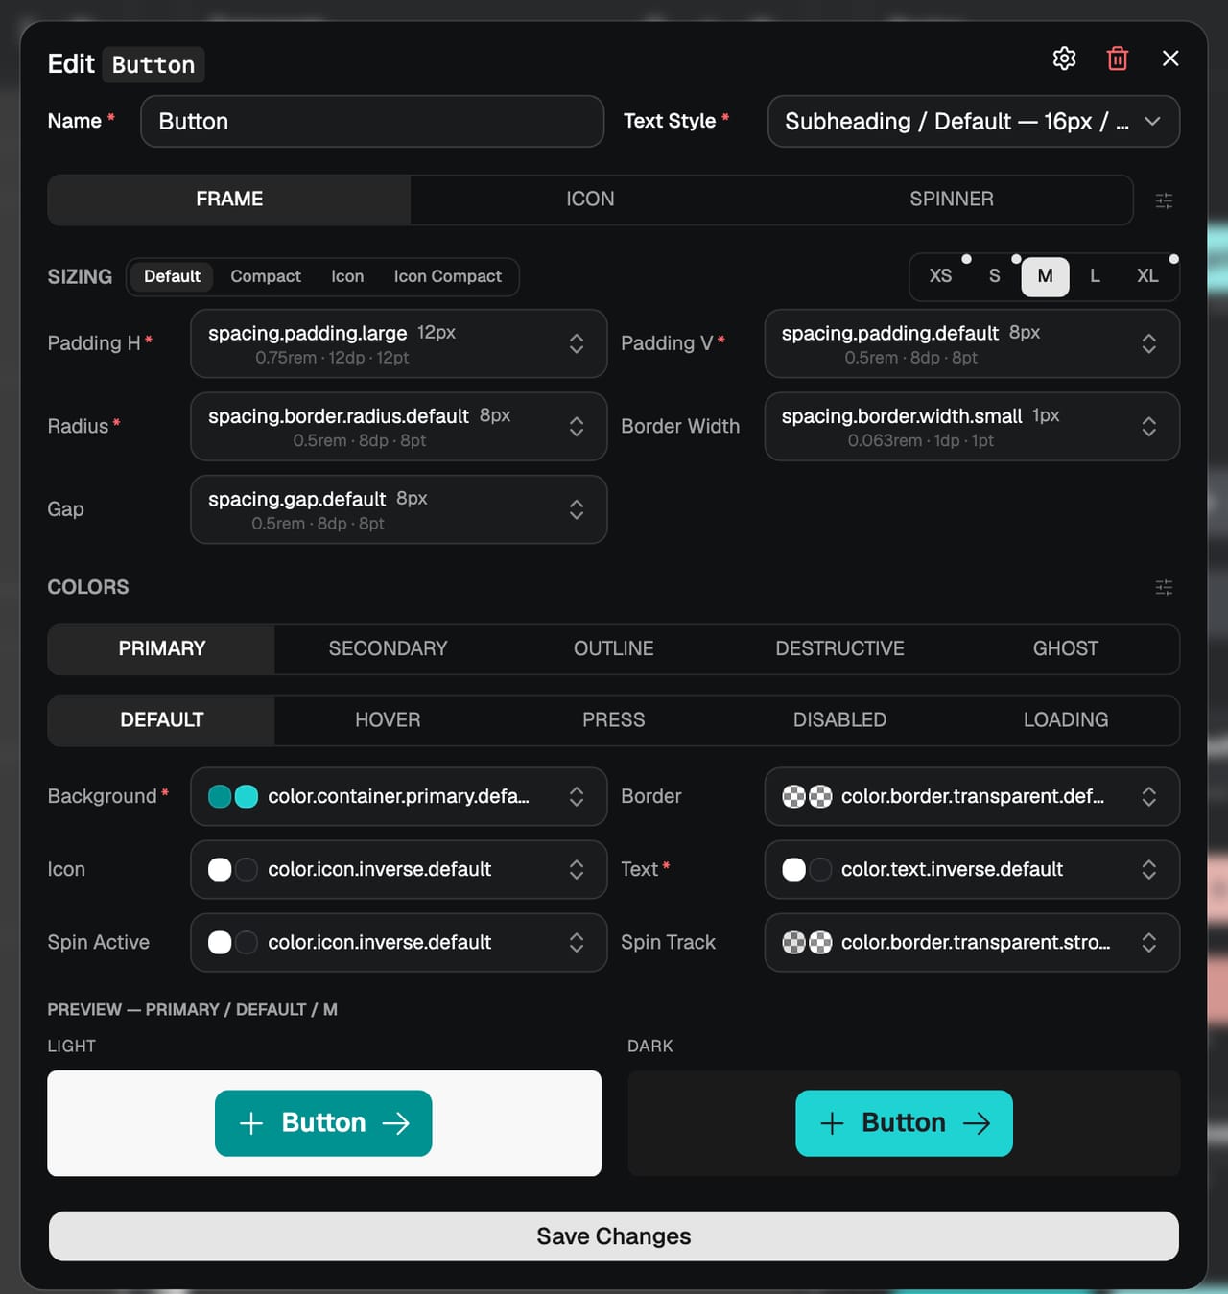Screen dimensions: 1228x1294
Task: Select Icon sizing mode
Action: coord(347,276)
